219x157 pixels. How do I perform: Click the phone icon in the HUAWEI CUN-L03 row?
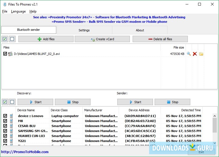point(11,136)
